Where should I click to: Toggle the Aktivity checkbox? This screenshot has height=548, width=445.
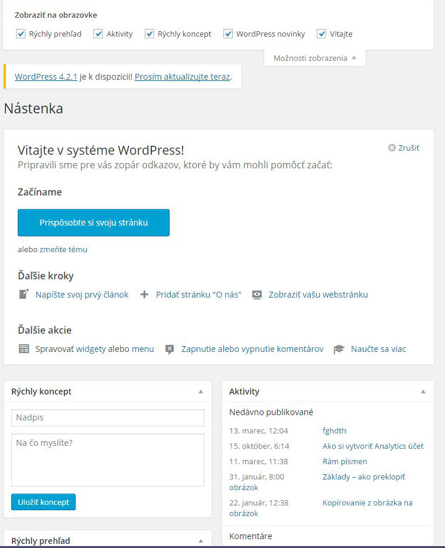click(98, 34)
